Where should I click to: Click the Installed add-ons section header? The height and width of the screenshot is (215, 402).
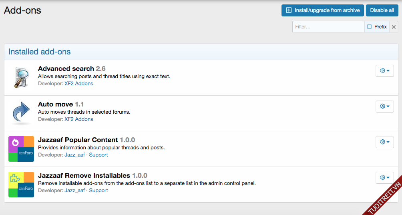(x=40, y=52)
